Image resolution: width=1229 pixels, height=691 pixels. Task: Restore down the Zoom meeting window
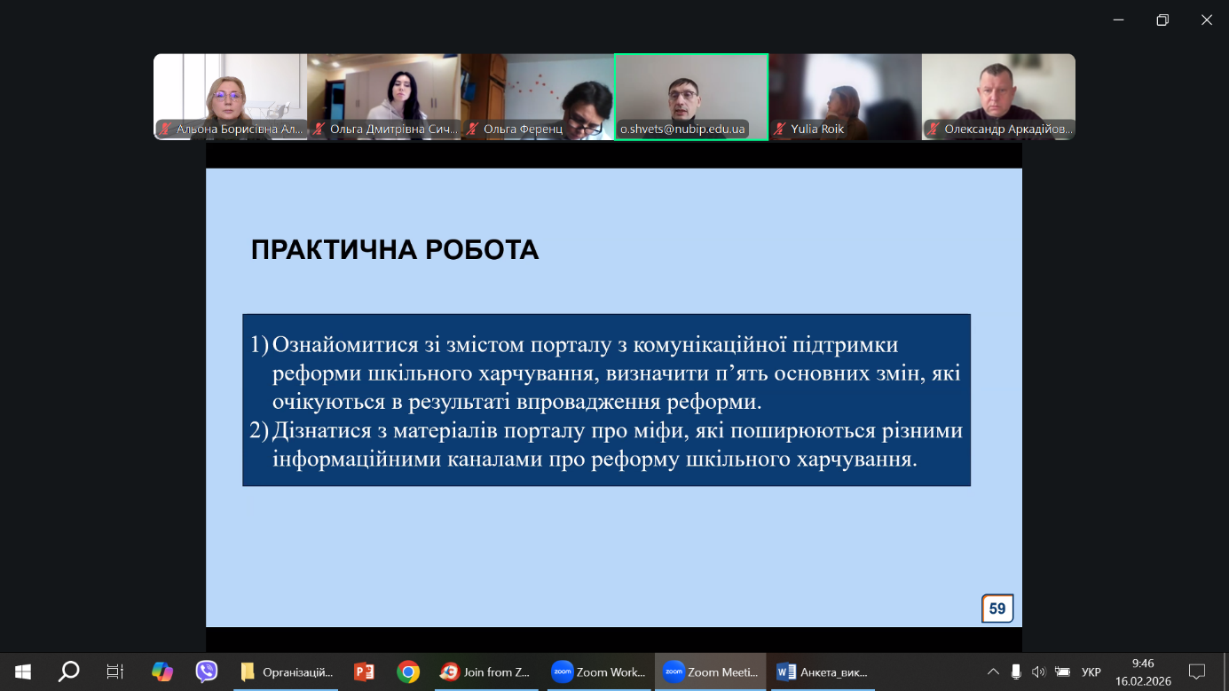[x=1162, y=20]
